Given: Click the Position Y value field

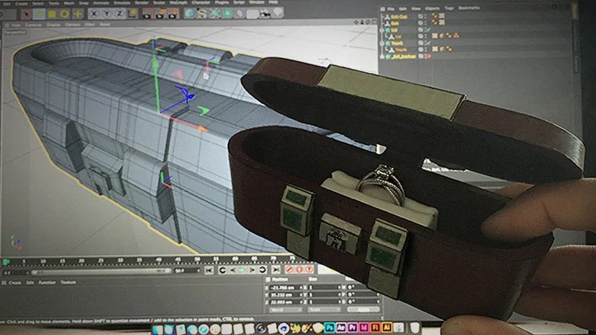Looking at the screenshot, I should pos(285,295).
